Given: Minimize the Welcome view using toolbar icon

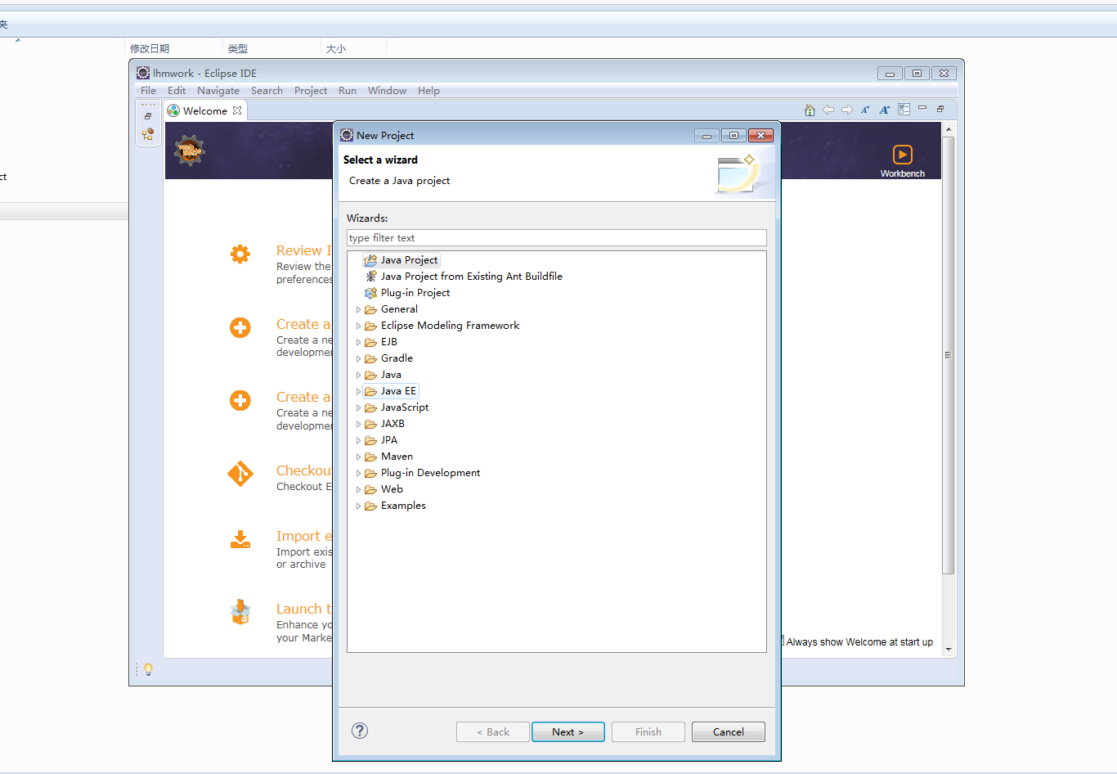Looking at the screenshot, I should (922, 108).
